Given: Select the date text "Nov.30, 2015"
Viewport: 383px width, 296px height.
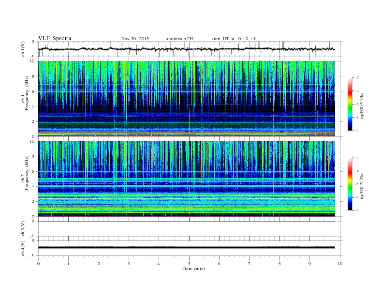Looking at the screenshot, I should point(135,39).
